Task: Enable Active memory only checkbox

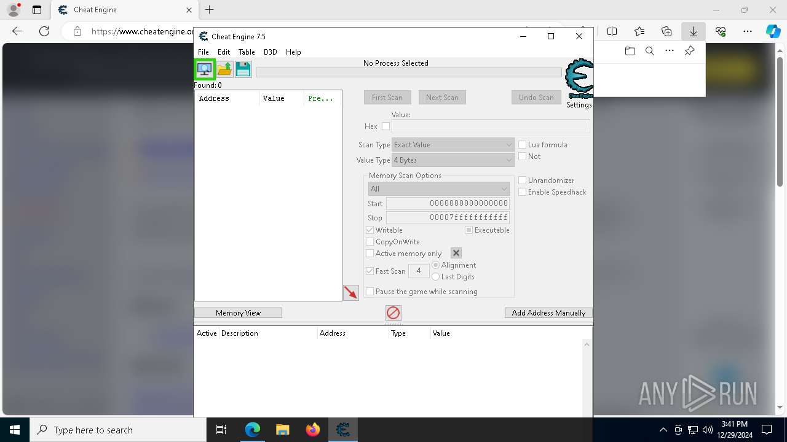Action: tap(370, 254)
